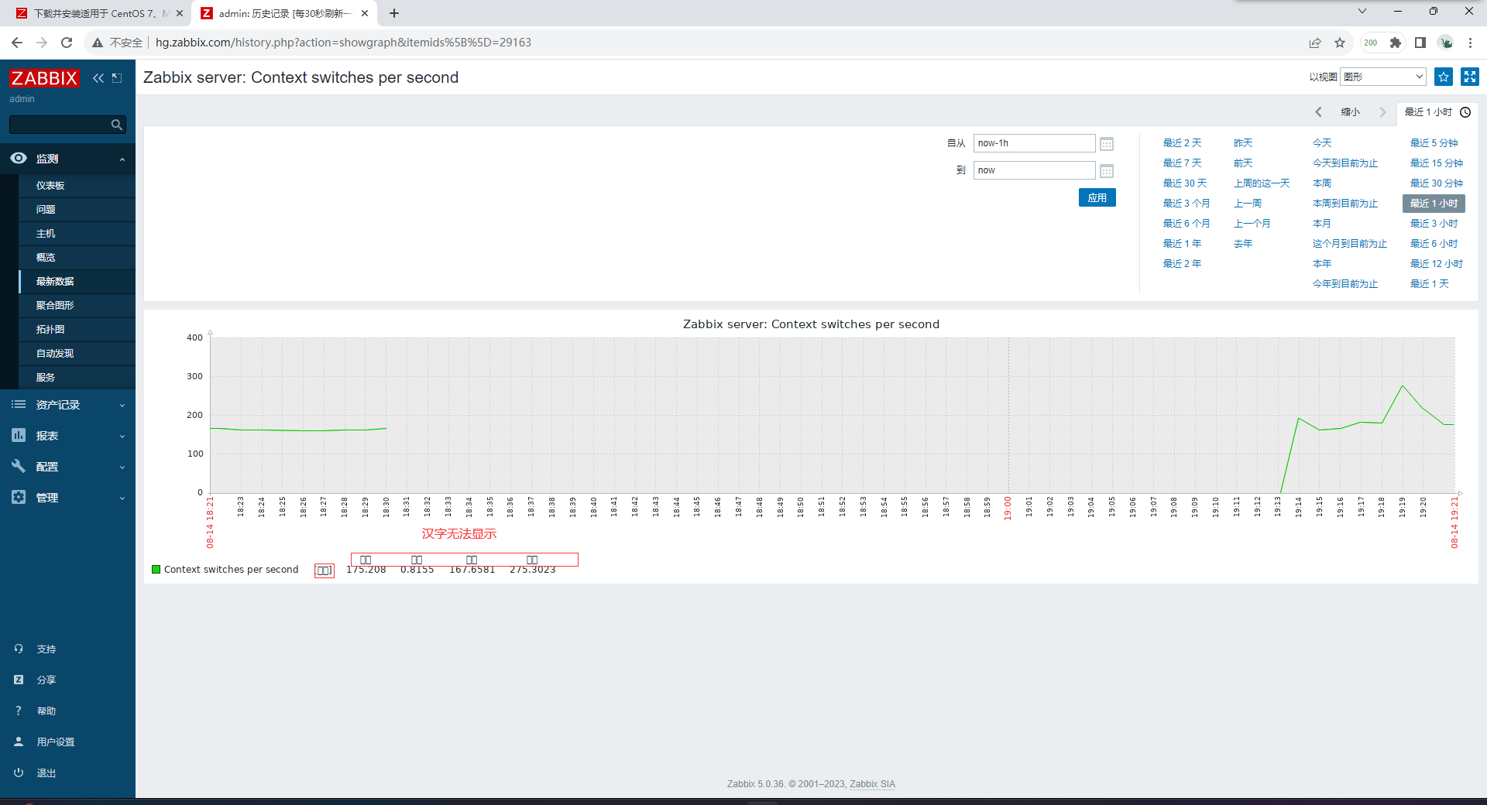
Task: Select Yesterday time range
Action: click(1243, 143)
